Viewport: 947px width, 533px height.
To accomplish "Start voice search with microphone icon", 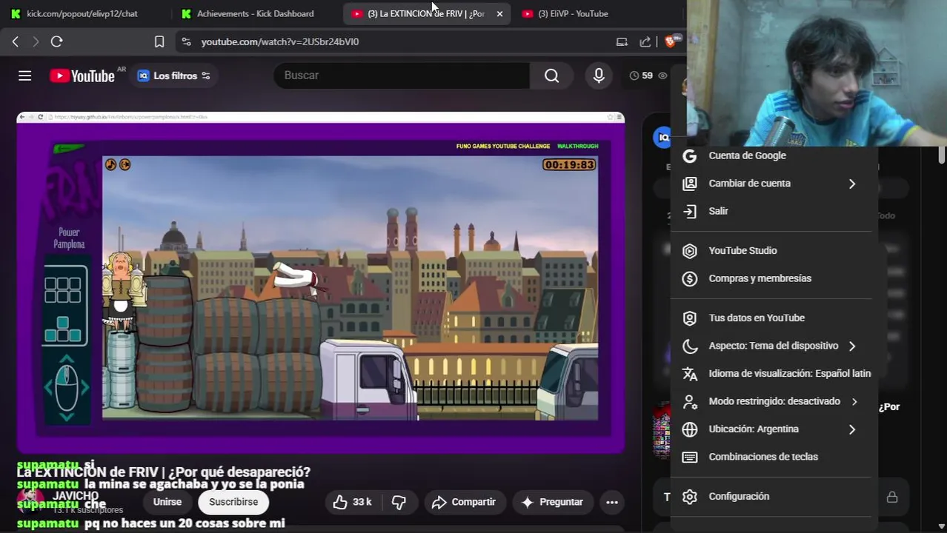I will 599,76.
